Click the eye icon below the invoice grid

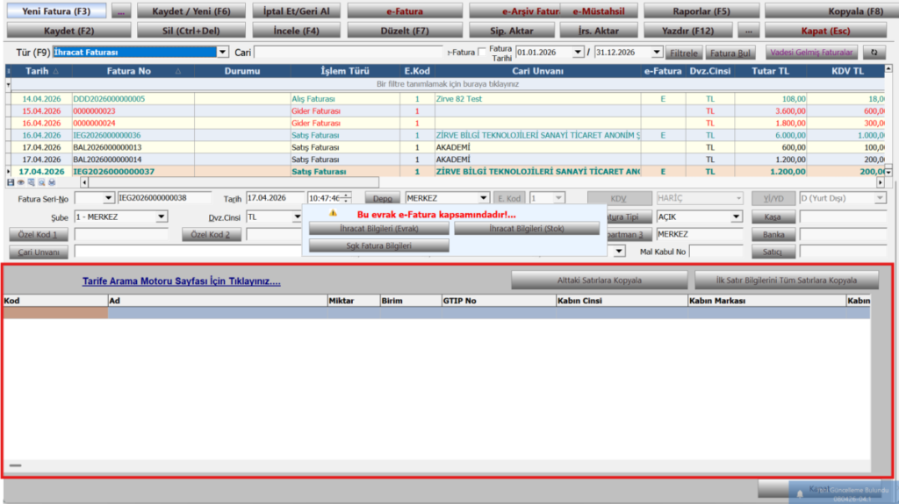point(21,182)
